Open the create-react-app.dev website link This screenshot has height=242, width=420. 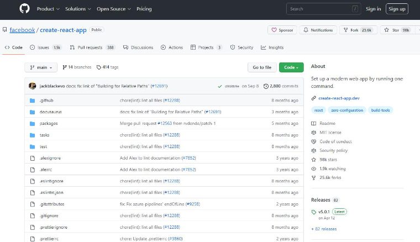click(339, 98)
